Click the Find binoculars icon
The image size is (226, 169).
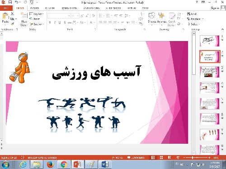point(188,14)
